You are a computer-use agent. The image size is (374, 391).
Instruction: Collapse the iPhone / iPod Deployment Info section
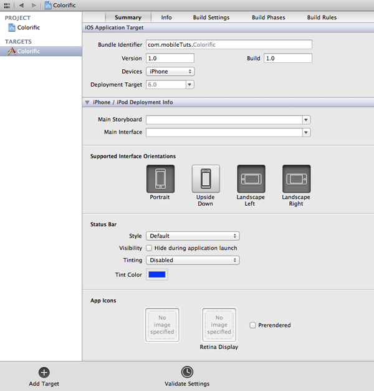pos(87,102)
